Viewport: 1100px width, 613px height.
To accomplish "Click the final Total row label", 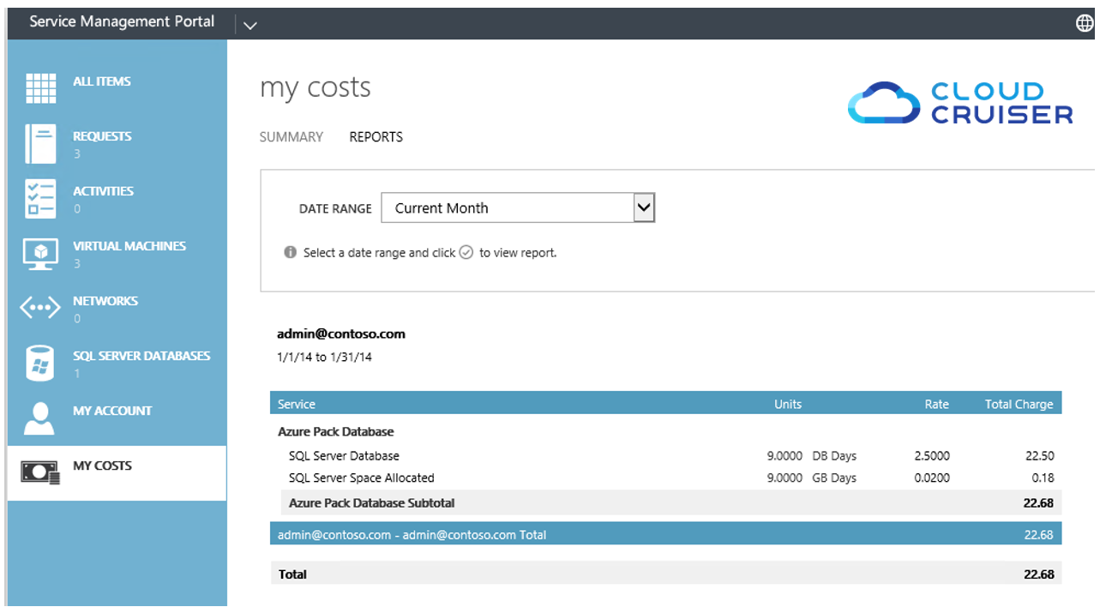I will click(293, 574).
